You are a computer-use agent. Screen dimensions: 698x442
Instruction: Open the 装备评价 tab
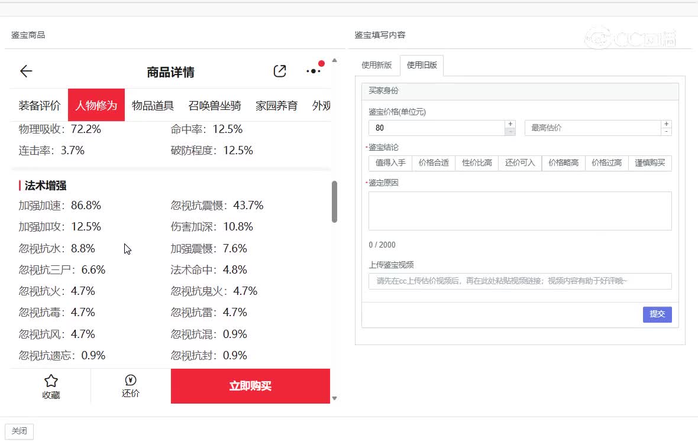pos(40,106)
